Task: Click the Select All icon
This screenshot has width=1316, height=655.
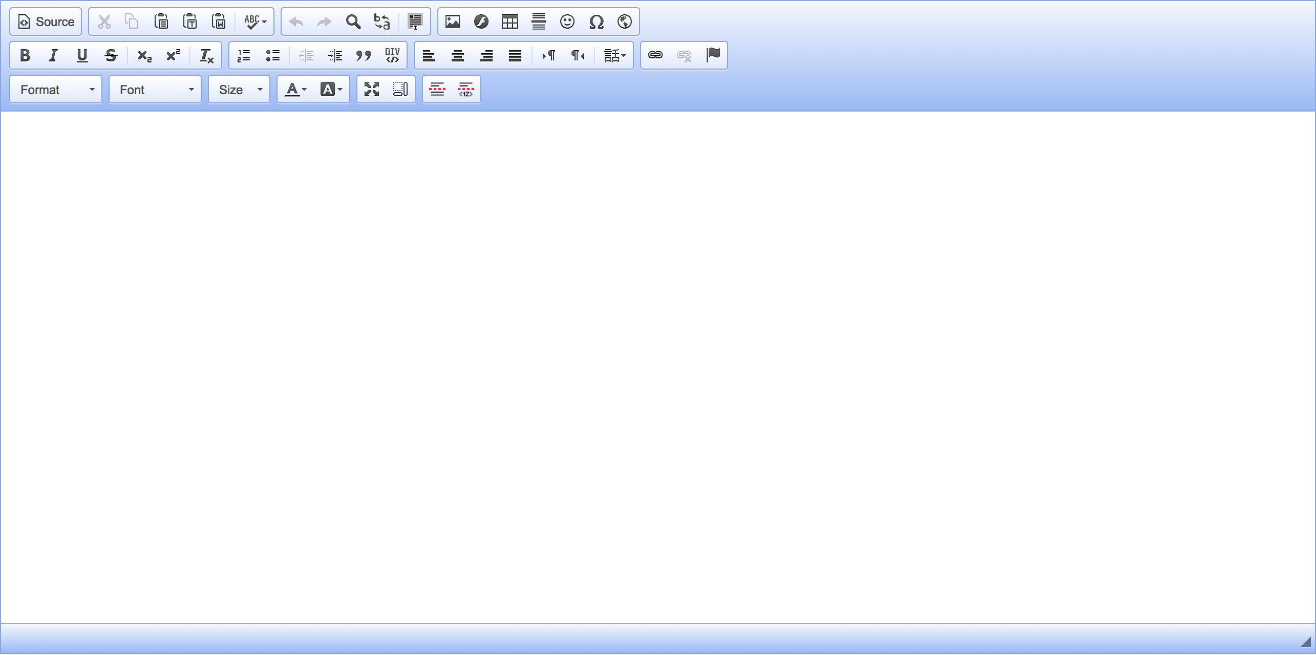Action: (415, 21)
